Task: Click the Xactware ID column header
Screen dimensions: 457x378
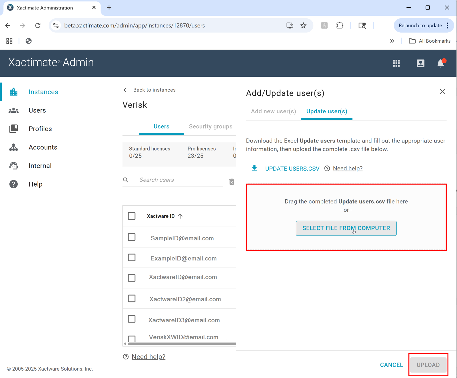Action: pos(161,216)
